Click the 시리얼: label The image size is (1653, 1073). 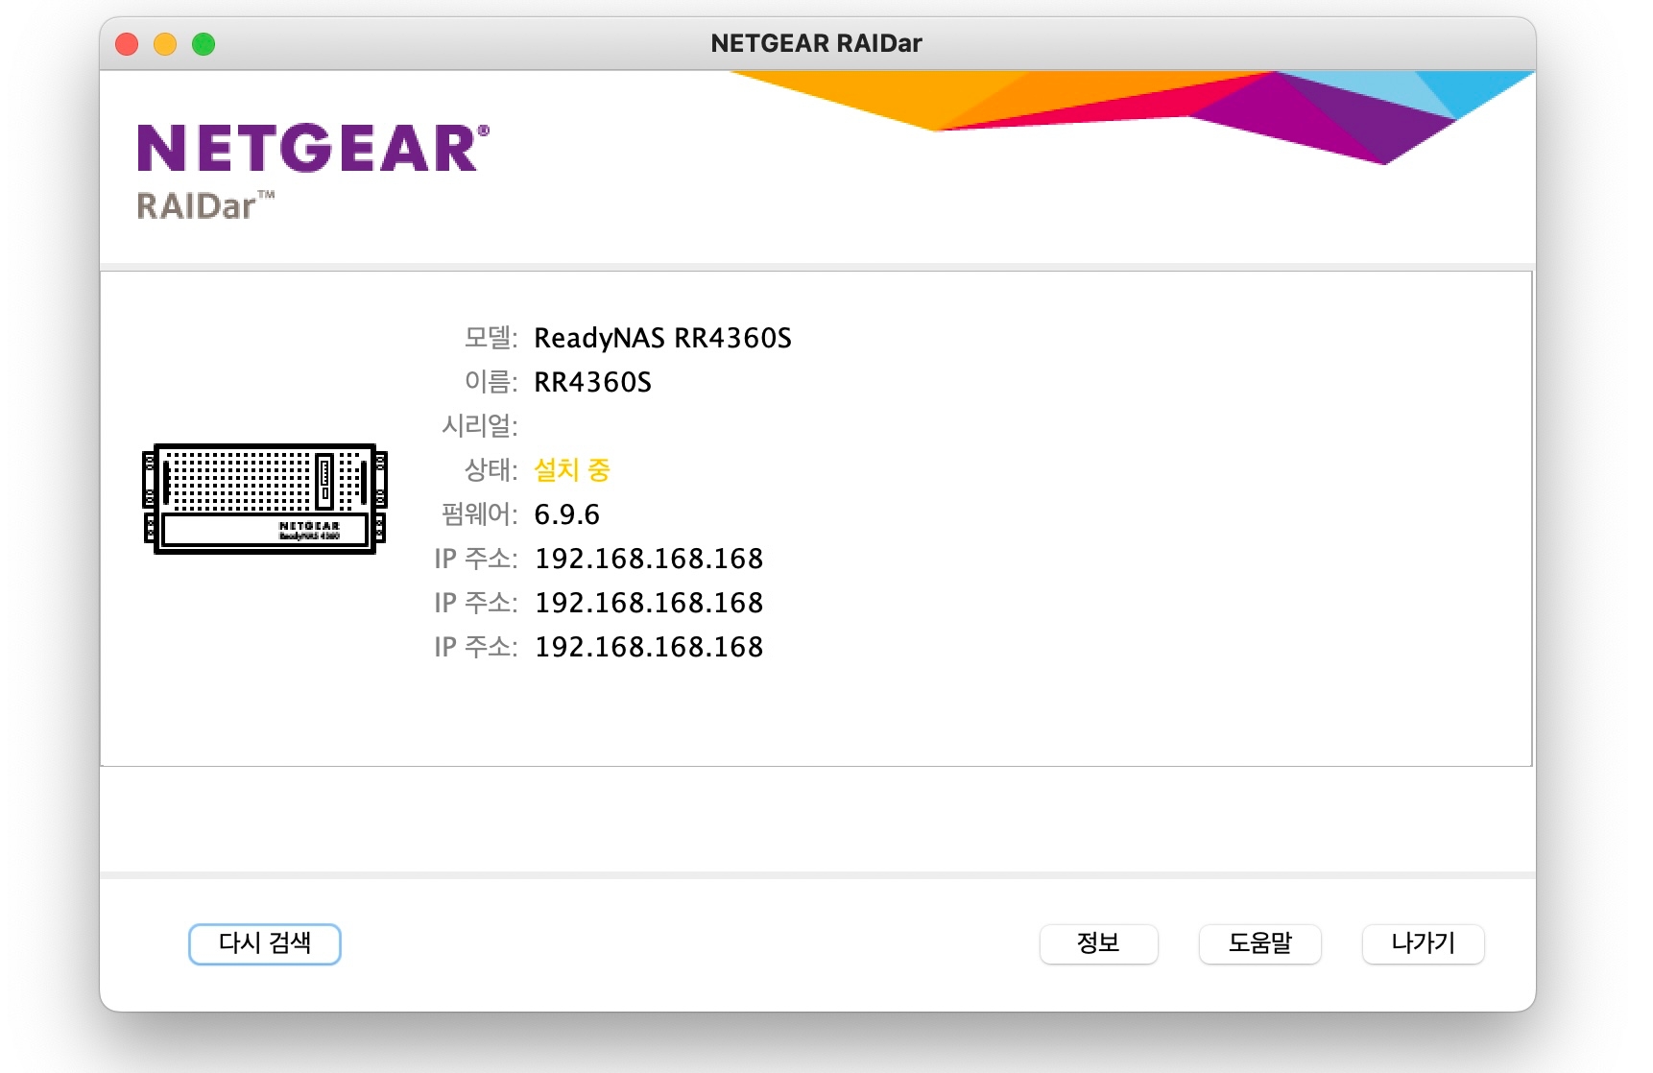click(479, 426)
